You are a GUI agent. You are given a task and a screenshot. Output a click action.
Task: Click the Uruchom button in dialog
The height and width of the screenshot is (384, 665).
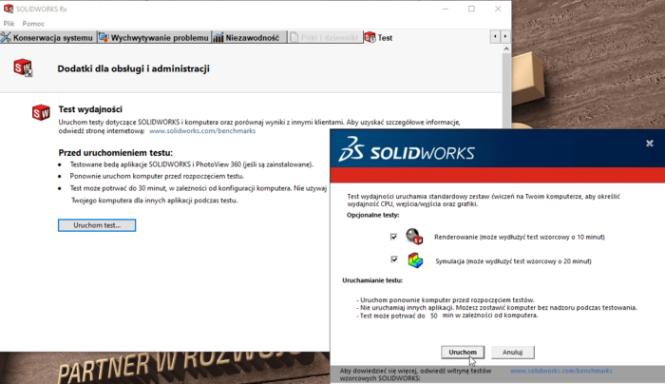point(463,353)
